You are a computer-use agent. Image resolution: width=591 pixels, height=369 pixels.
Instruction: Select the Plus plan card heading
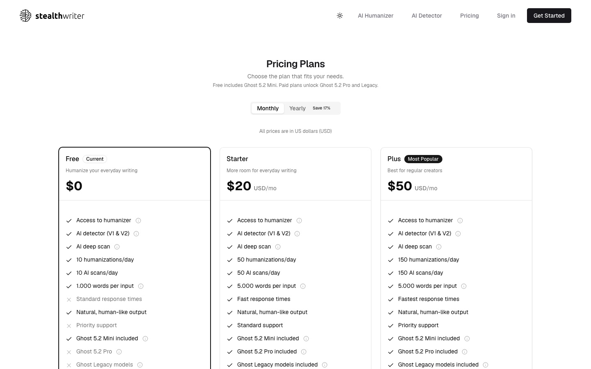click(394, 159)
